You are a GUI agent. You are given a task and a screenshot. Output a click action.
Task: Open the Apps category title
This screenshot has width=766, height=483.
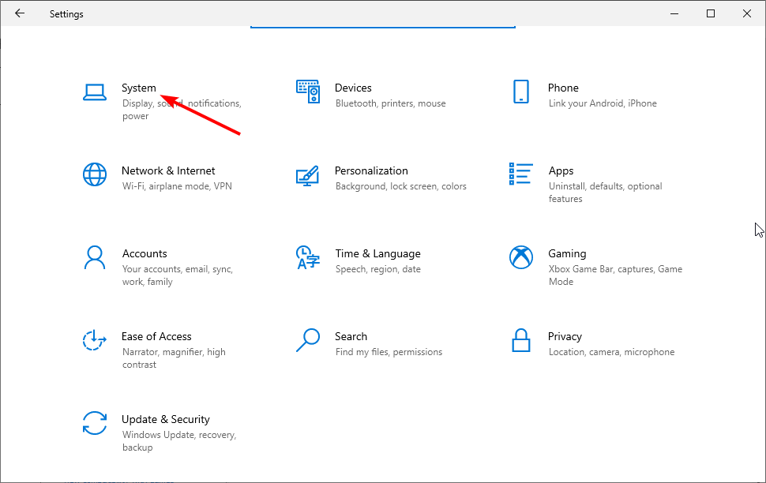[561, 171]
